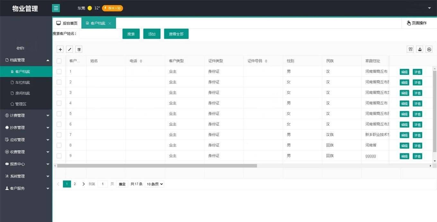The width and height of the screenshot is (437, 222).
Task: Check the checkbox for row 3
Action: pyautogui.click(x=59, y=93)
